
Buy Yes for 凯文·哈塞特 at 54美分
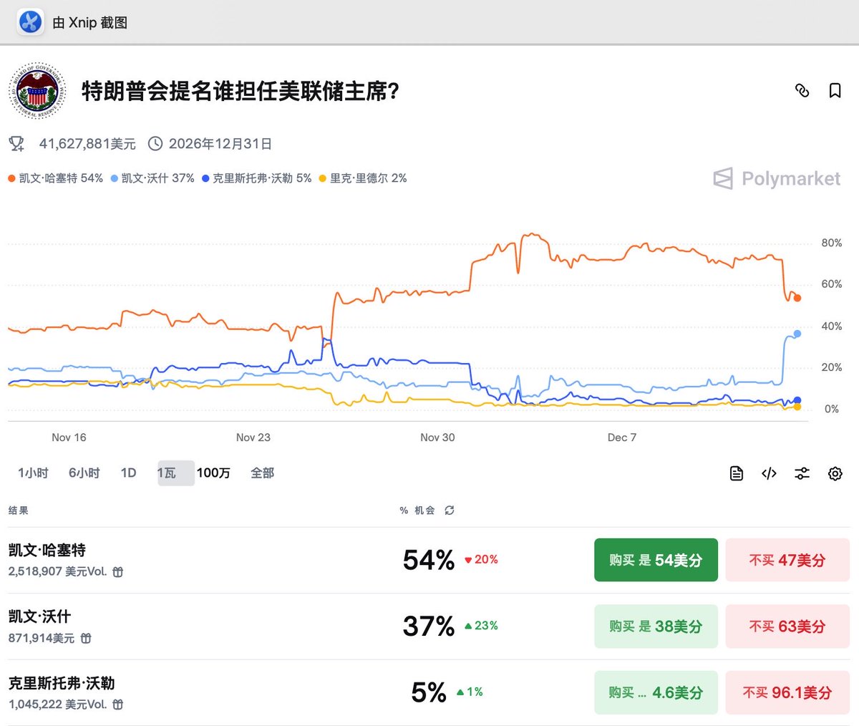pos(656,560)
